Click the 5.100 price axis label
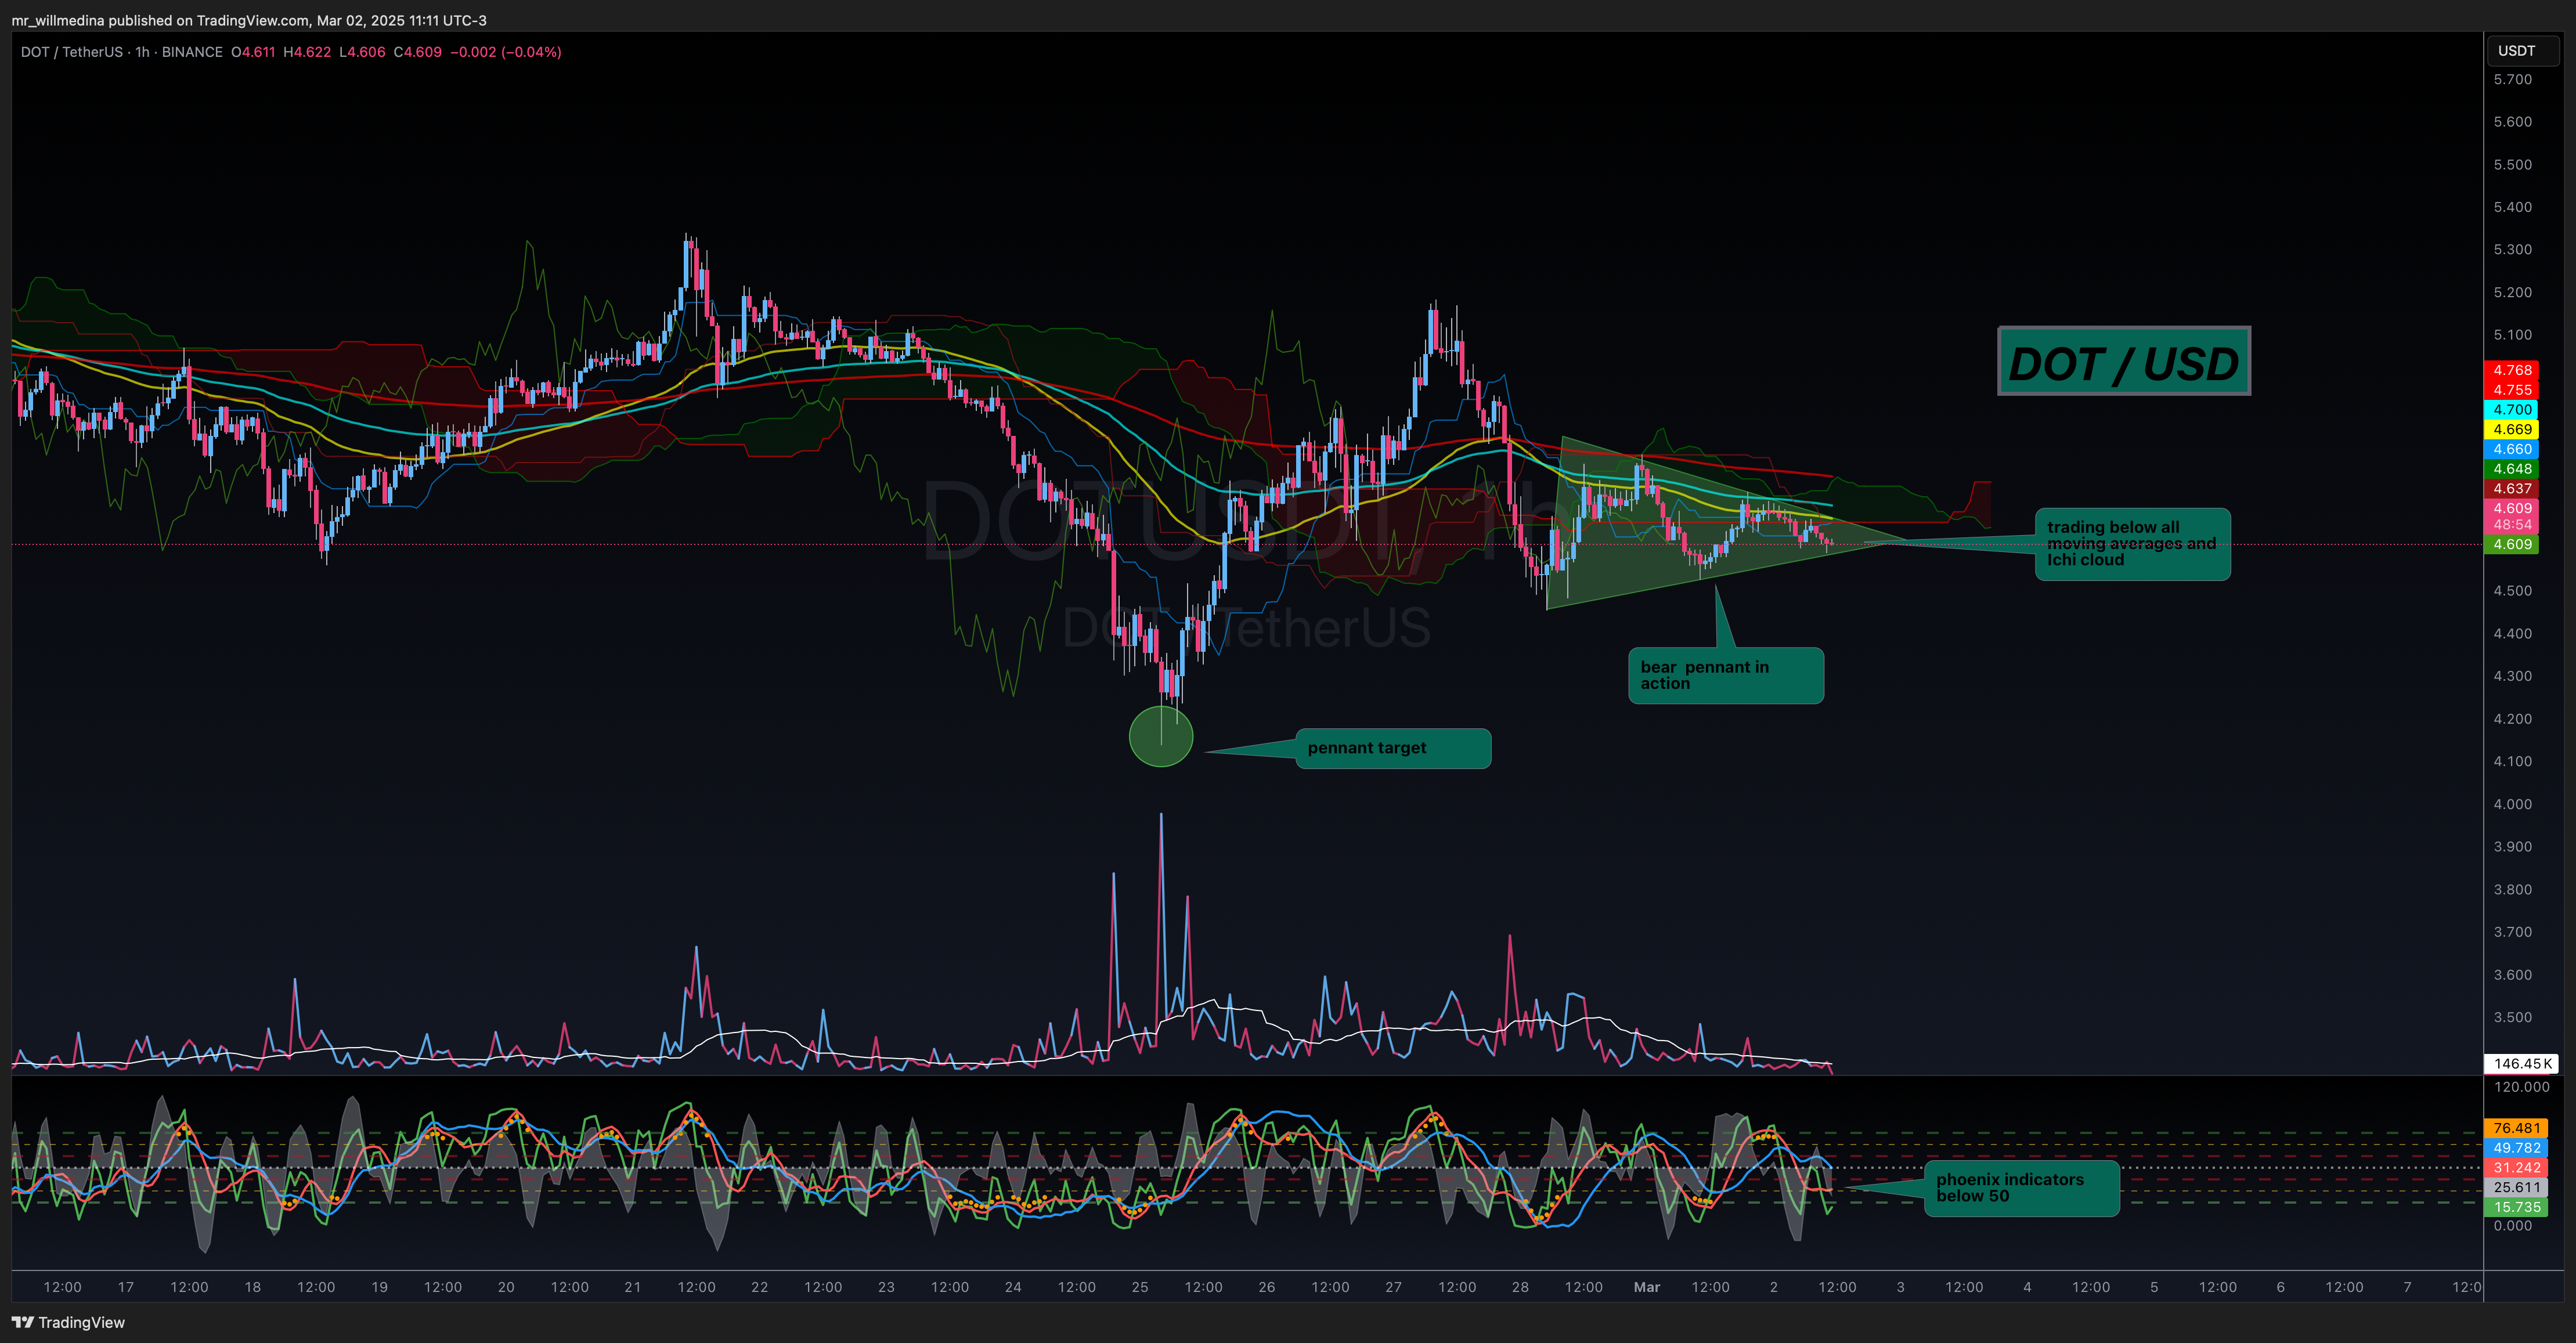This screenshot has height=1343, width=2576. coord(2513,335)
